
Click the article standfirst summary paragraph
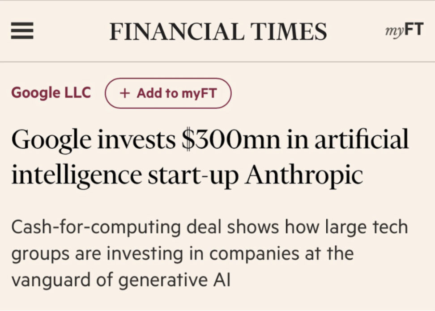point(209,253)
